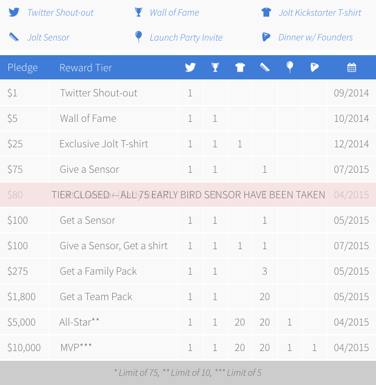Select the Twitter Shout-out reward tier row

(x=188, y=93)
